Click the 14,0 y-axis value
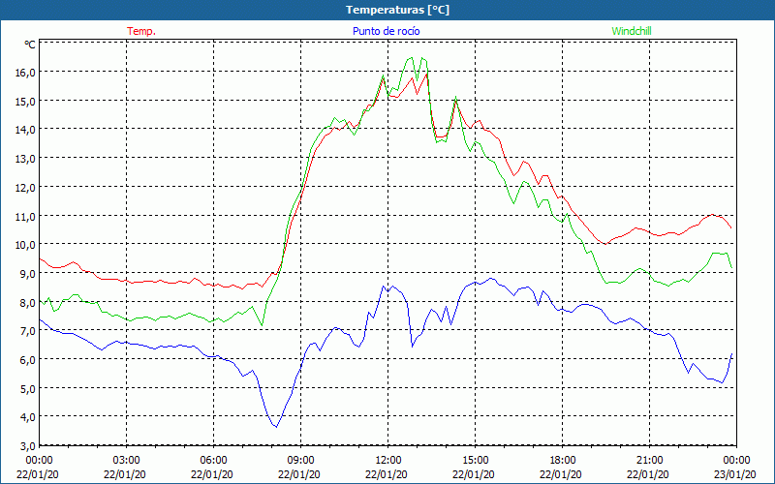This screenshot has width=775, height=484. [x=26, y=130]
